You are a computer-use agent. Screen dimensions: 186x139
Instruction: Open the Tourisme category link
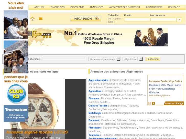(95, 135)
